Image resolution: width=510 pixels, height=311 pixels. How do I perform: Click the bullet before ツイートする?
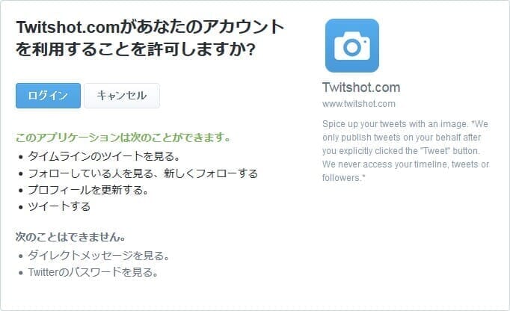21,207
